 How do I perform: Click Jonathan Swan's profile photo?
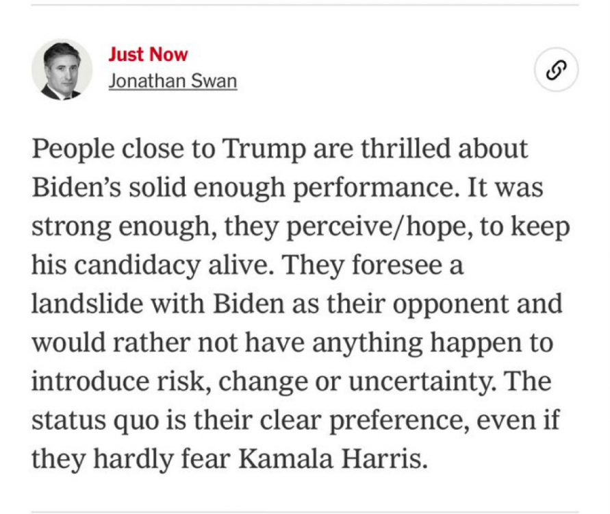62,69
